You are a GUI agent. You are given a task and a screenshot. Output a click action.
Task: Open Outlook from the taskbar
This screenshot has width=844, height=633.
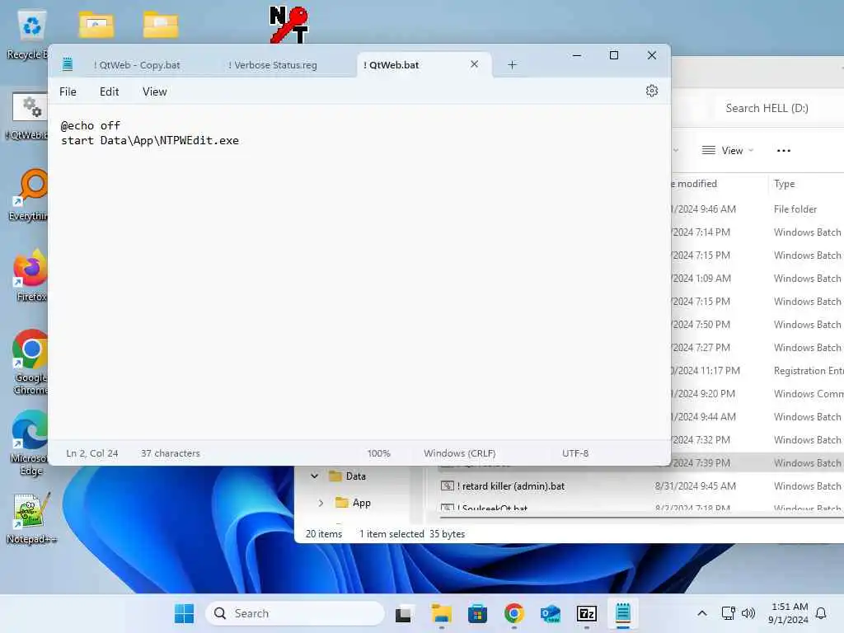[x=550, y=613]
